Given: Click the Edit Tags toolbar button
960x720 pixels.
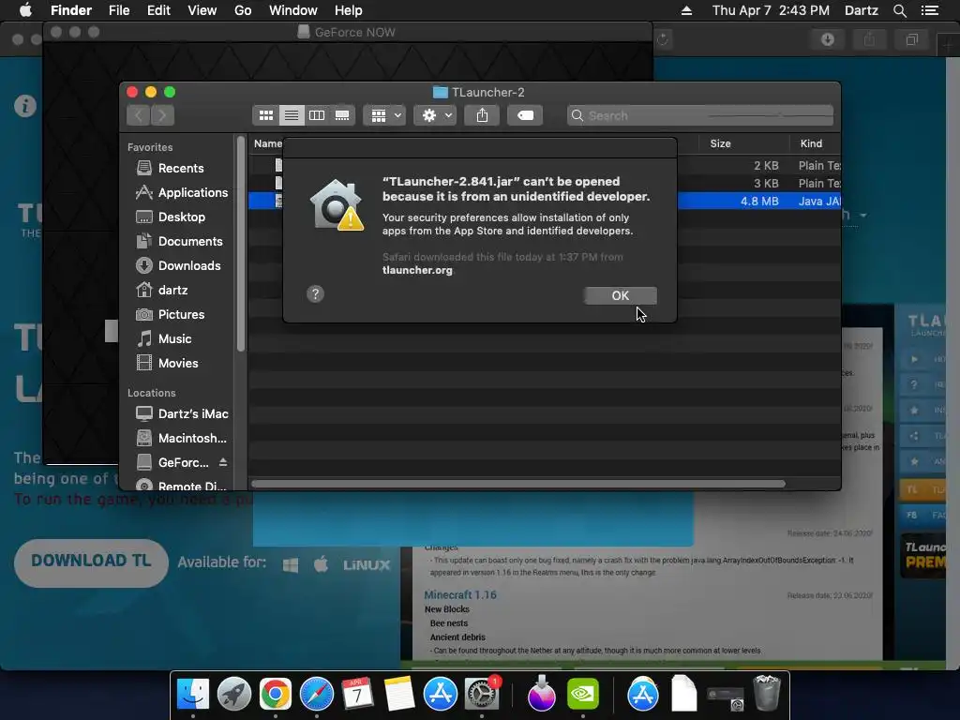Looking at the screenshot, I should 525,115.
